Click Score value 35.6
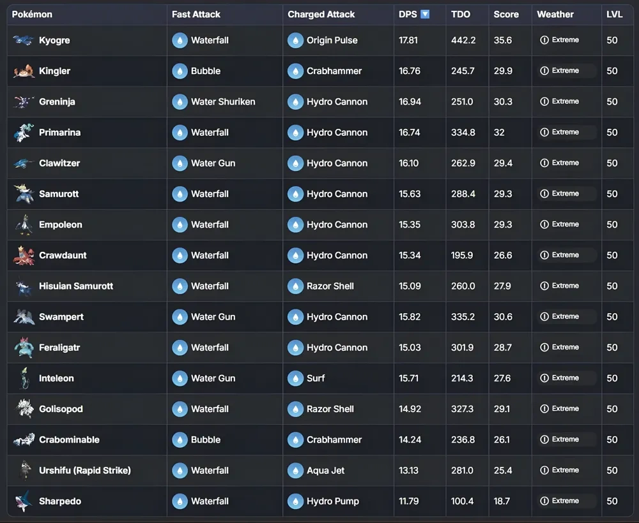The image size is (639, 523). tap(503, 40)
